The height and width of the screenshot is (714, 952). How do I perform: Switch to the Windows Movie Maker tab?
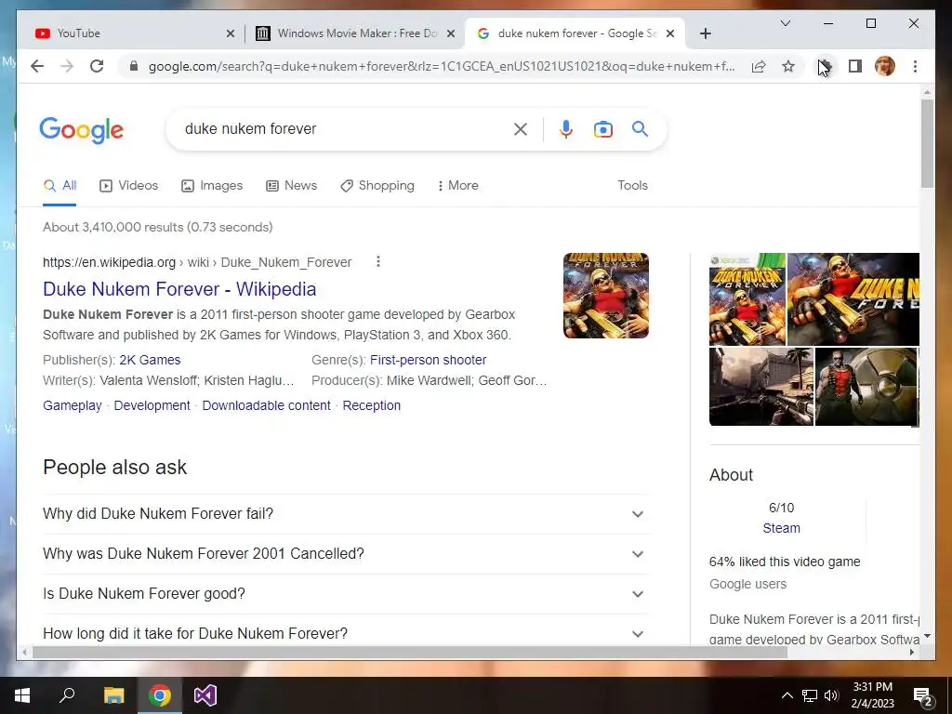click(353, 33)
